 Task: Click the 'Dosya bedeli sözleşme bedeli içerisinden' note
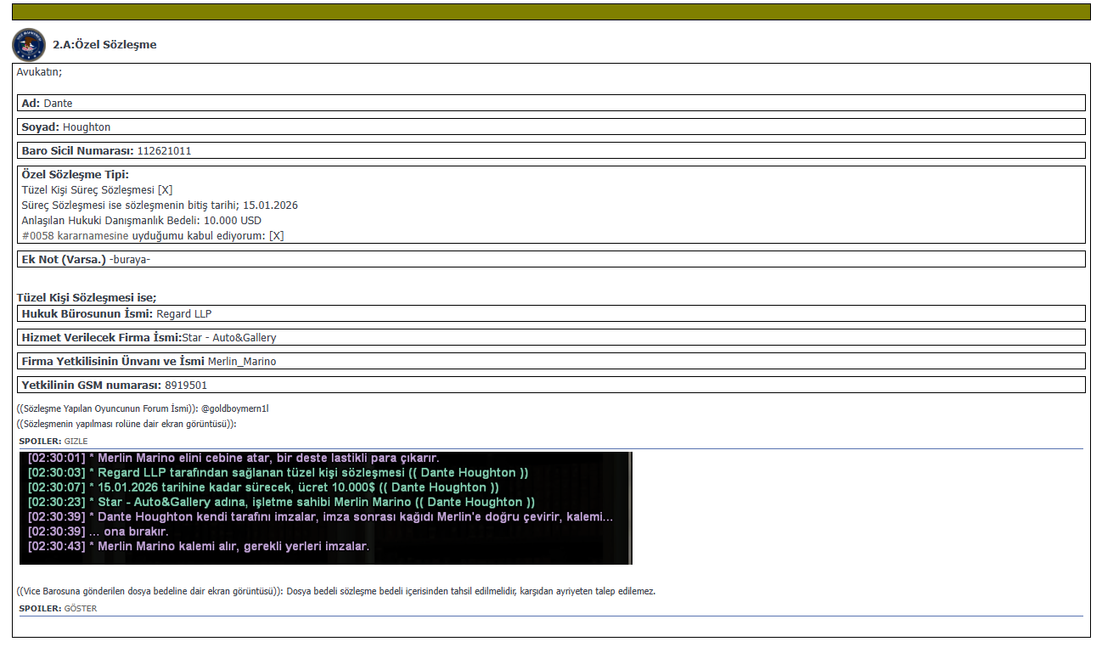click(471, 591)
